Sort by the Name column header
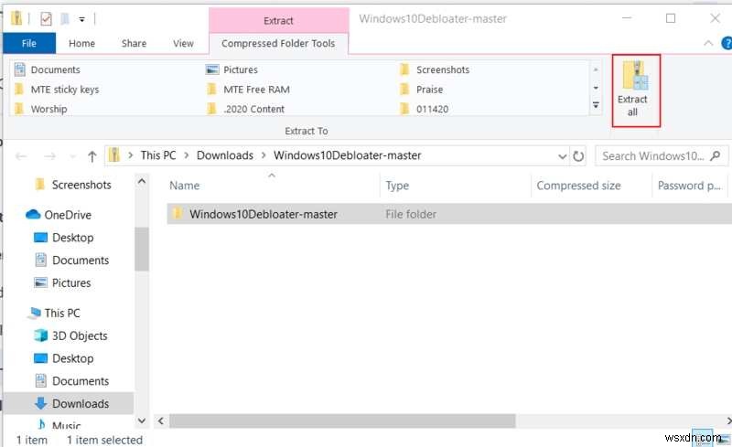732x447 pixels. point(185,186)
